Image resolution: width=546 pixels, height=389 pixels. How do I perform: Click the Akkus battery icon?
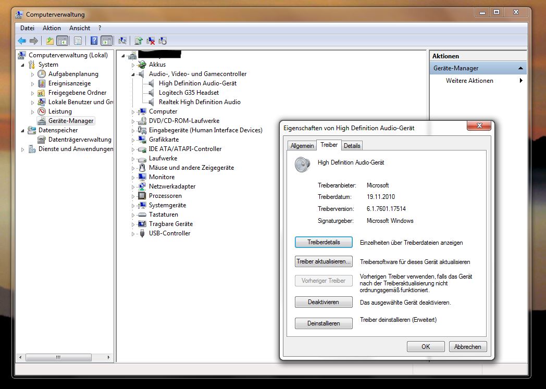click(142, 65)
